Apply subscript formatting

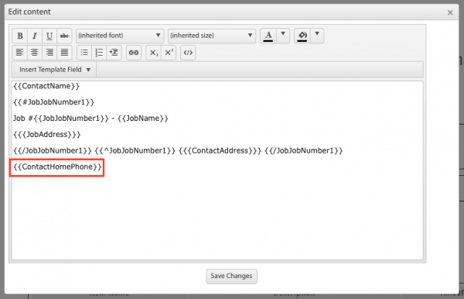[x=154, y=53]
